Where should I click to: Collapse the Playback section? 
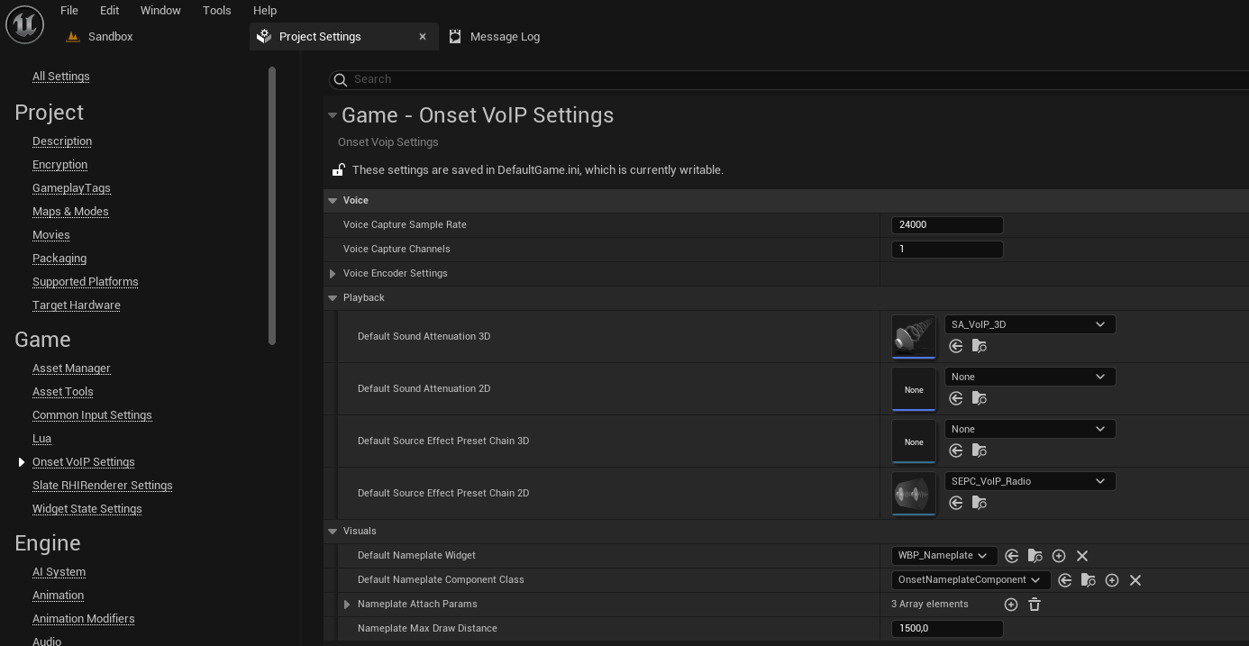[x=333, y=298]
